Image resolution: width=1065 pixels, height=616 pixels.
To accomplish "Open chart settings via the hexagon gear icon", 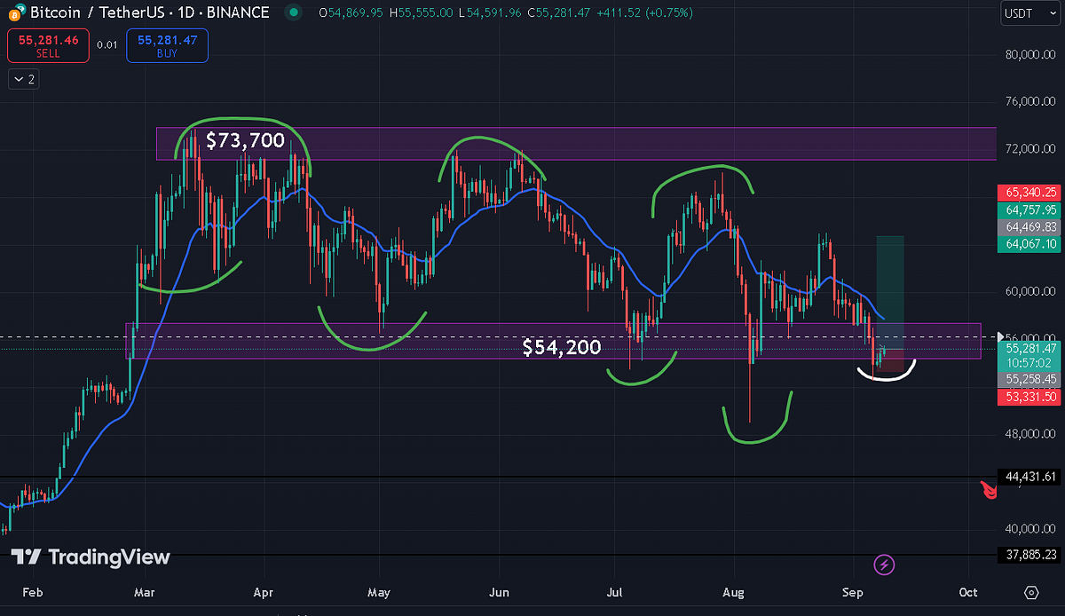I will click(x=1030, y=592).
